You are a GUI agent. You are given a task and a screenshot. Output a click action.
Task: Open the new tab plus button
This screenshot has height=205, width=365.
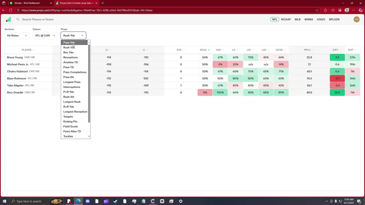(103, 3)
